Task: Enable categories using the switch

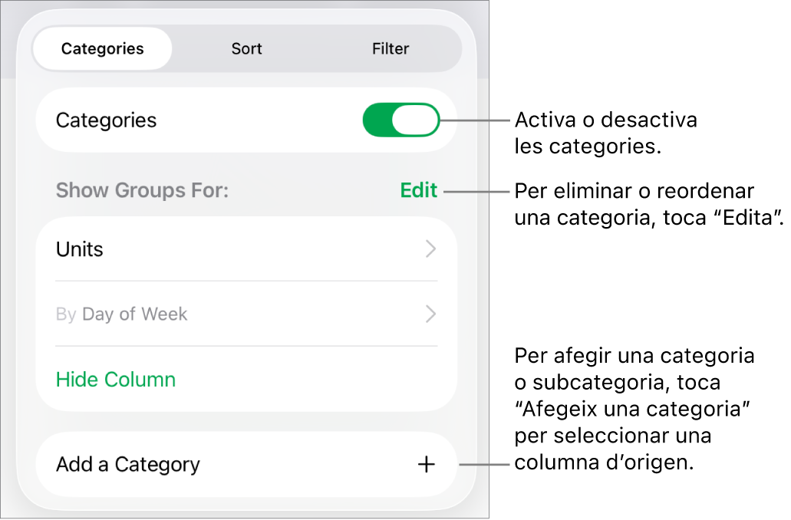Action: [x=401, y=120]
